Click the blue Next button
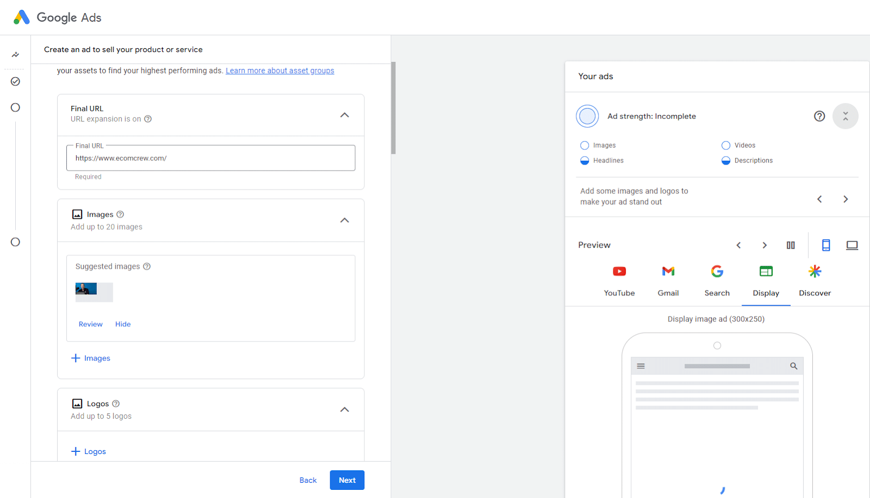 point(347,480)
